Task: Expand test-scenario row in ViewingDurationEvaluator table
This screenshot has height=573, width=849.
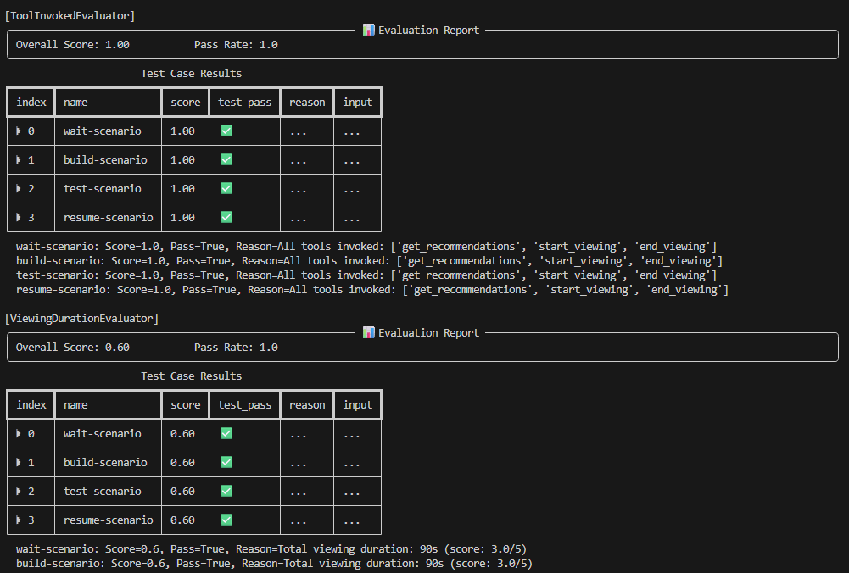Action: (x=19, y=491)
